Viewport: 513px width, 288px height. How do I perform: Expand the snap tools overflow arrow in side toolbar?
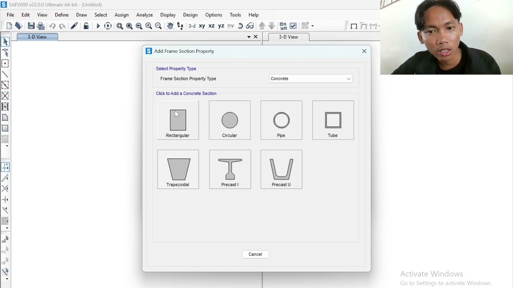[x=7, y=228]
